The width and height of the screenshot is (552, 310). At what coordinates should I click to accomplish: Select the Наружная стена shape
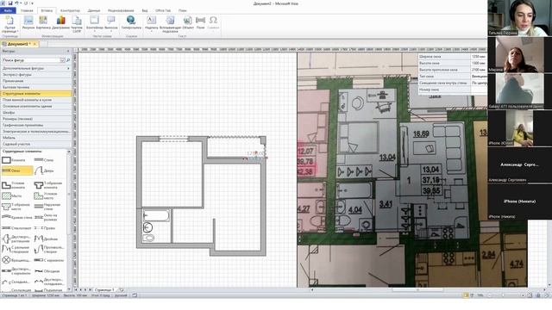[x=48, y=207]
